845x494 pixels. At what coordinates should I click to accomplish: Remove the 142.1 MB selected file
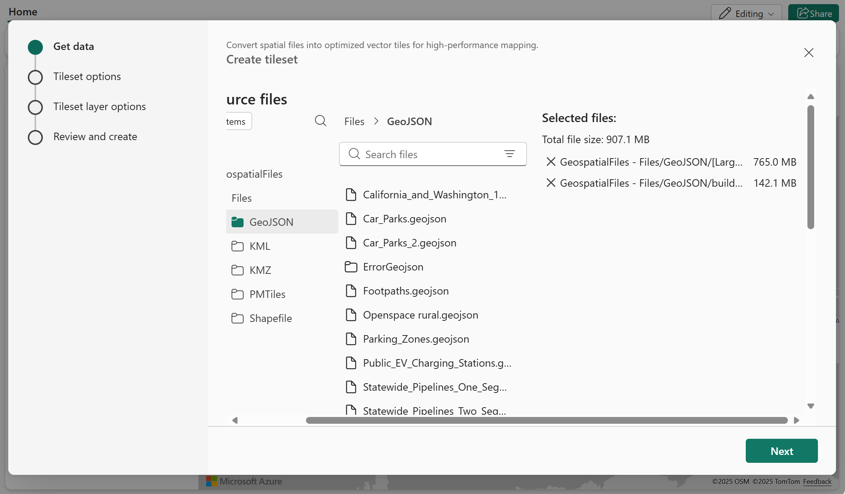551,183
